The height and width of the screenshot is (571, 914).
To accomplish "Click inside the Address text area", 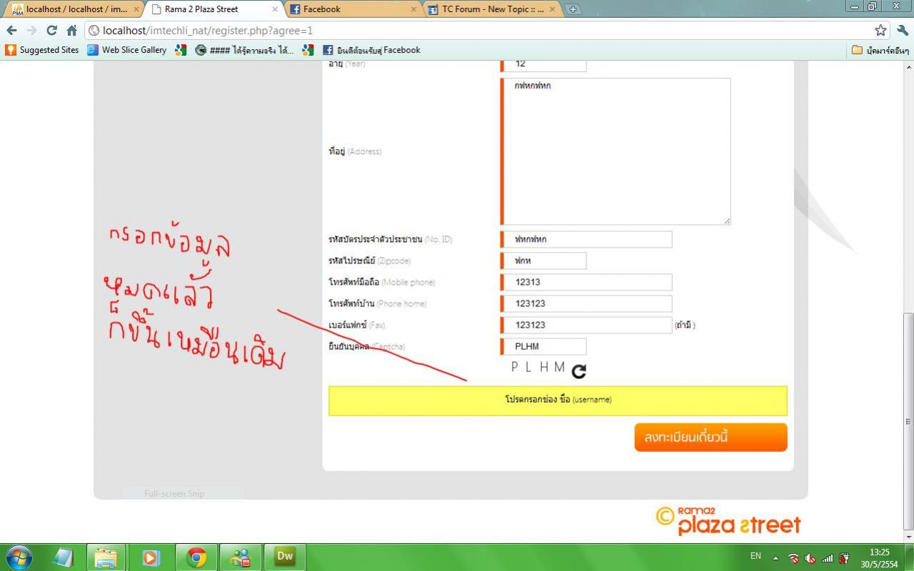I will tap(616, 151).
